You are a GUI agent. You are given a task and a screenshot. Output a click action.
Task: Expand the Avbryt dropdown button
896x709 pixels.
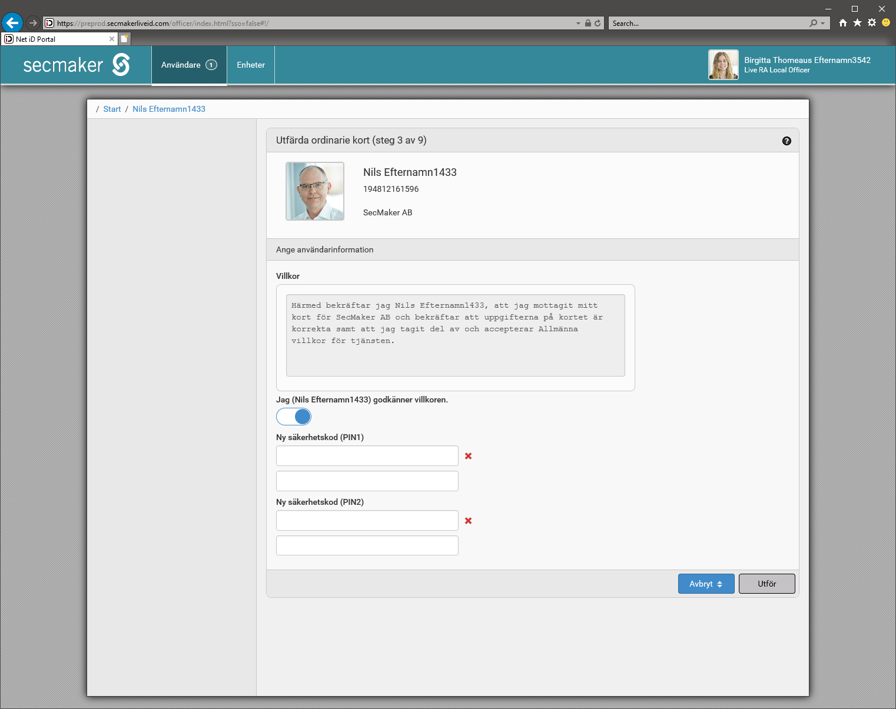click(x=706, y=584)
